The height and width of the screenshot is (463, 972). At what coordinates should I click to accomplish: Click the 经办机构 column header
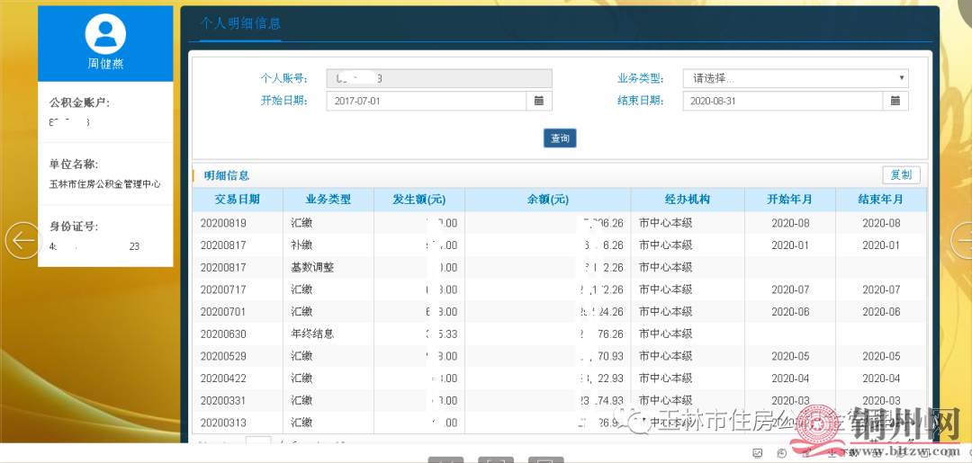(x=687, y=200)
